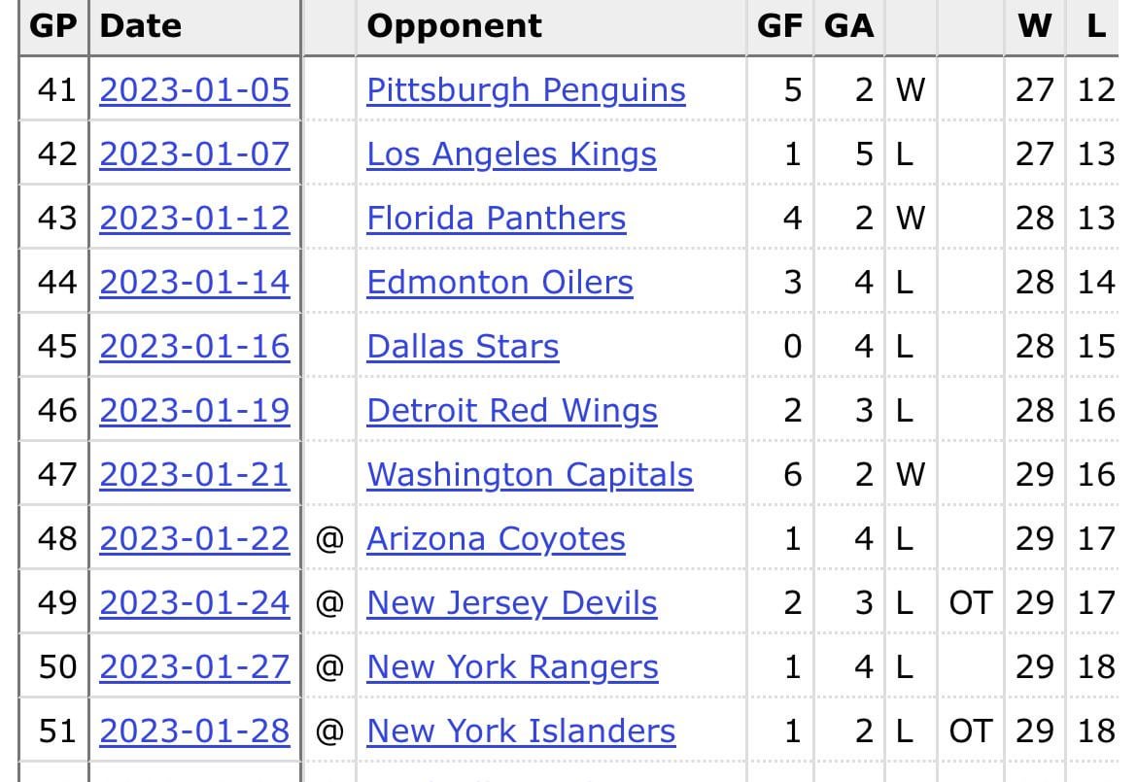Click the Detroit Red Wings link
Viewport: 1137px width, 782px height.
point(511,411)
